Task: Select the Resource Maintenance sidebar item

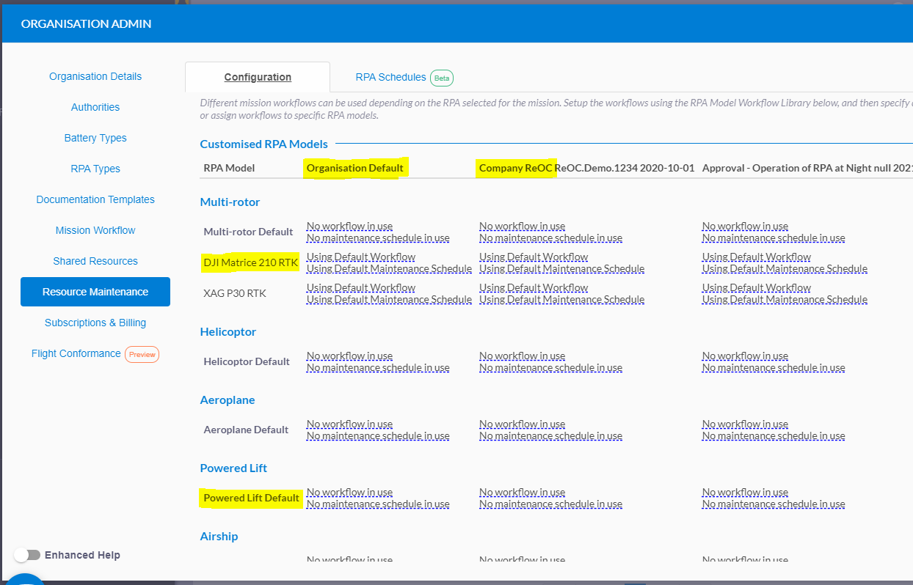Action: click(95, 292)
